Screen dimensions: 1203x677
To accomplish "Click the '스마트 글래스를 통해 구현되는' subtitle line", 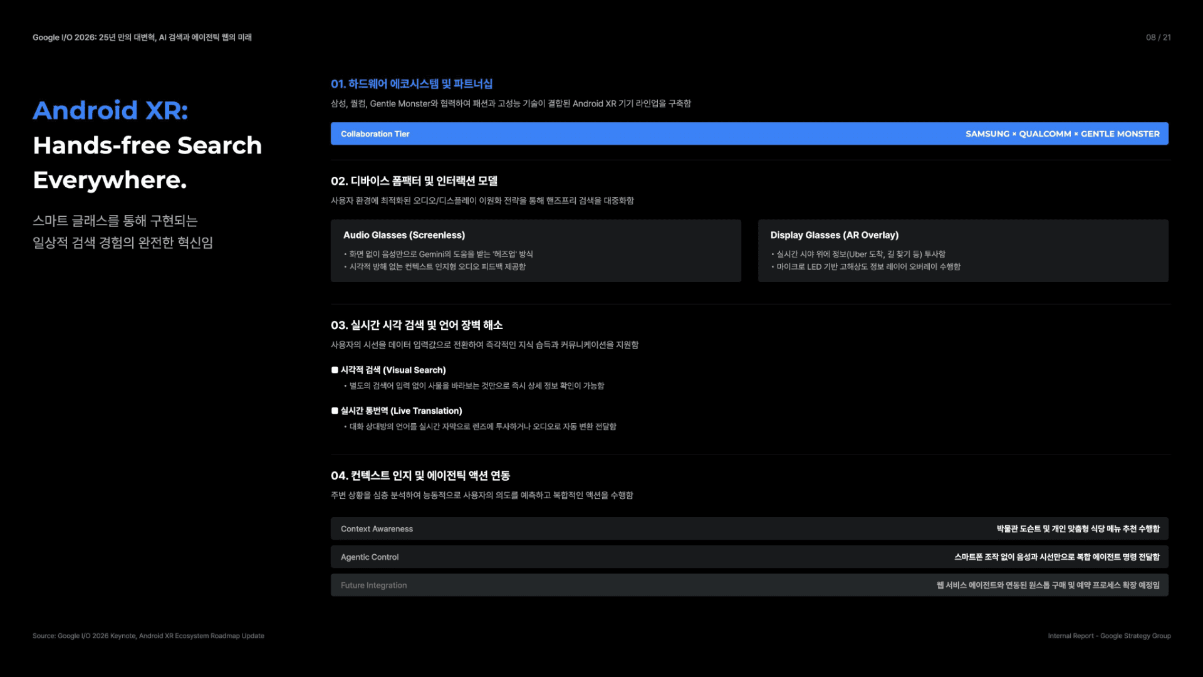I will point(115,221).
